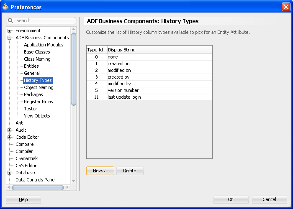The height and width of the screenshot is (209, 293).
Task: Open the Compiler preferences page
Action: tap(24, 151)
